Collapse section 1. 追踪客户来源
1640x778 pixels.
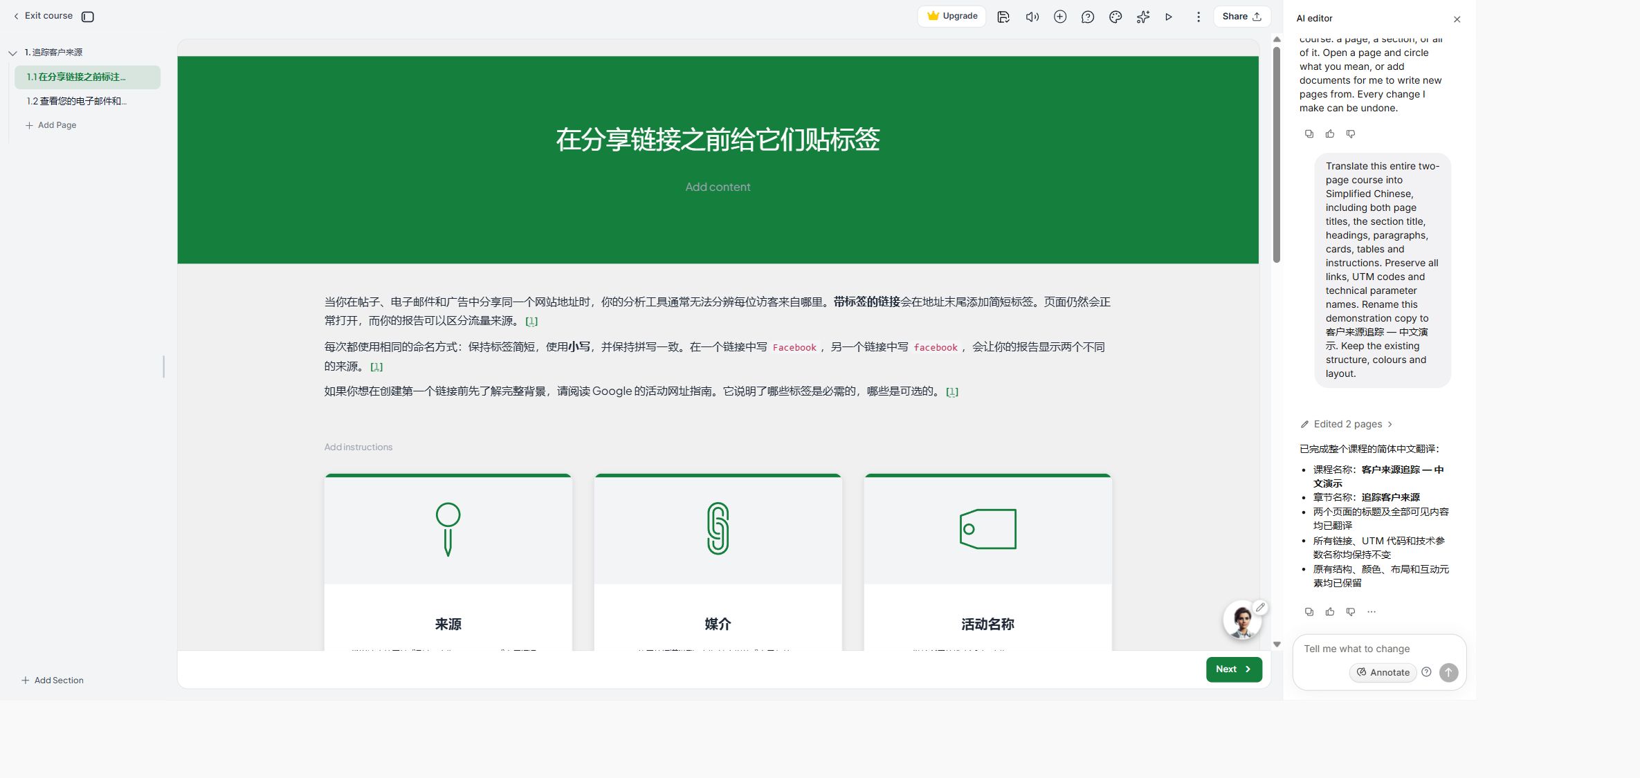click(12, 53)
